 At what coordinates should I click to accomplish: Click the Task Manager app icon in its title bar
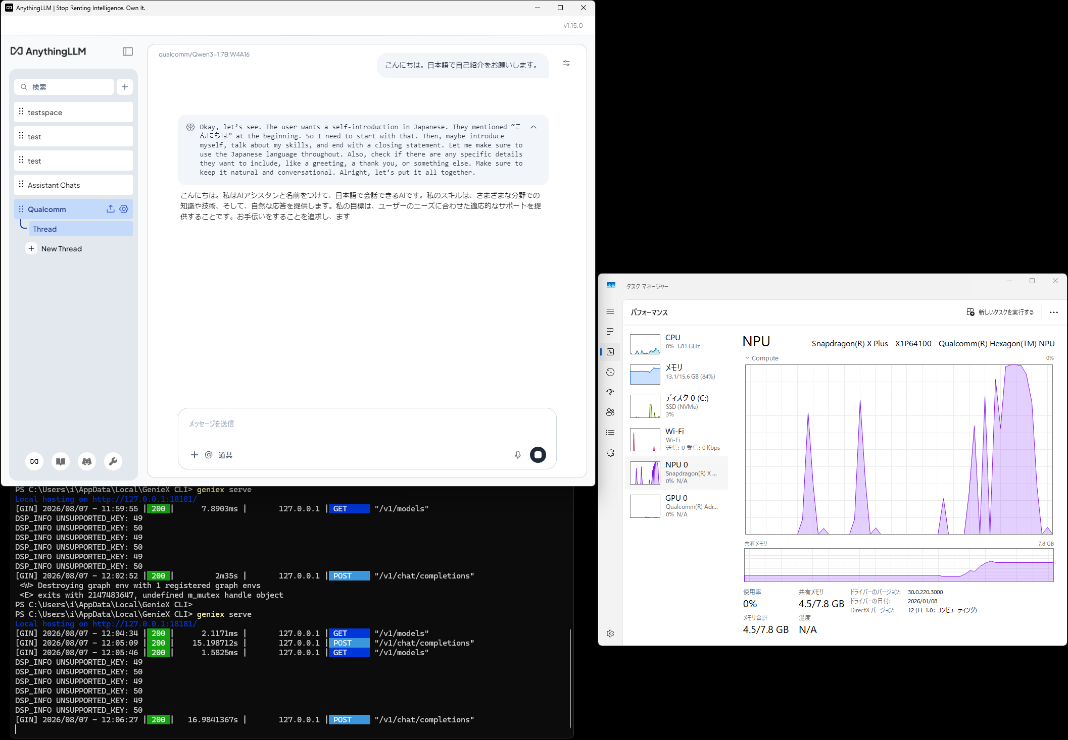[x=611, y=286]
